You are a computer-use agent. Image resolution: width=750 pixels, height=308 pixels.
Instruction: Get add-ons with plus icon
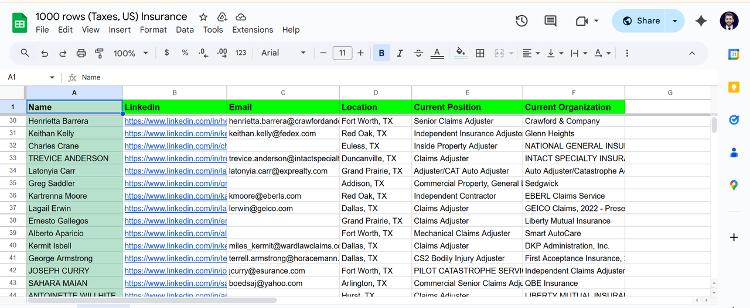coord(734,237)
